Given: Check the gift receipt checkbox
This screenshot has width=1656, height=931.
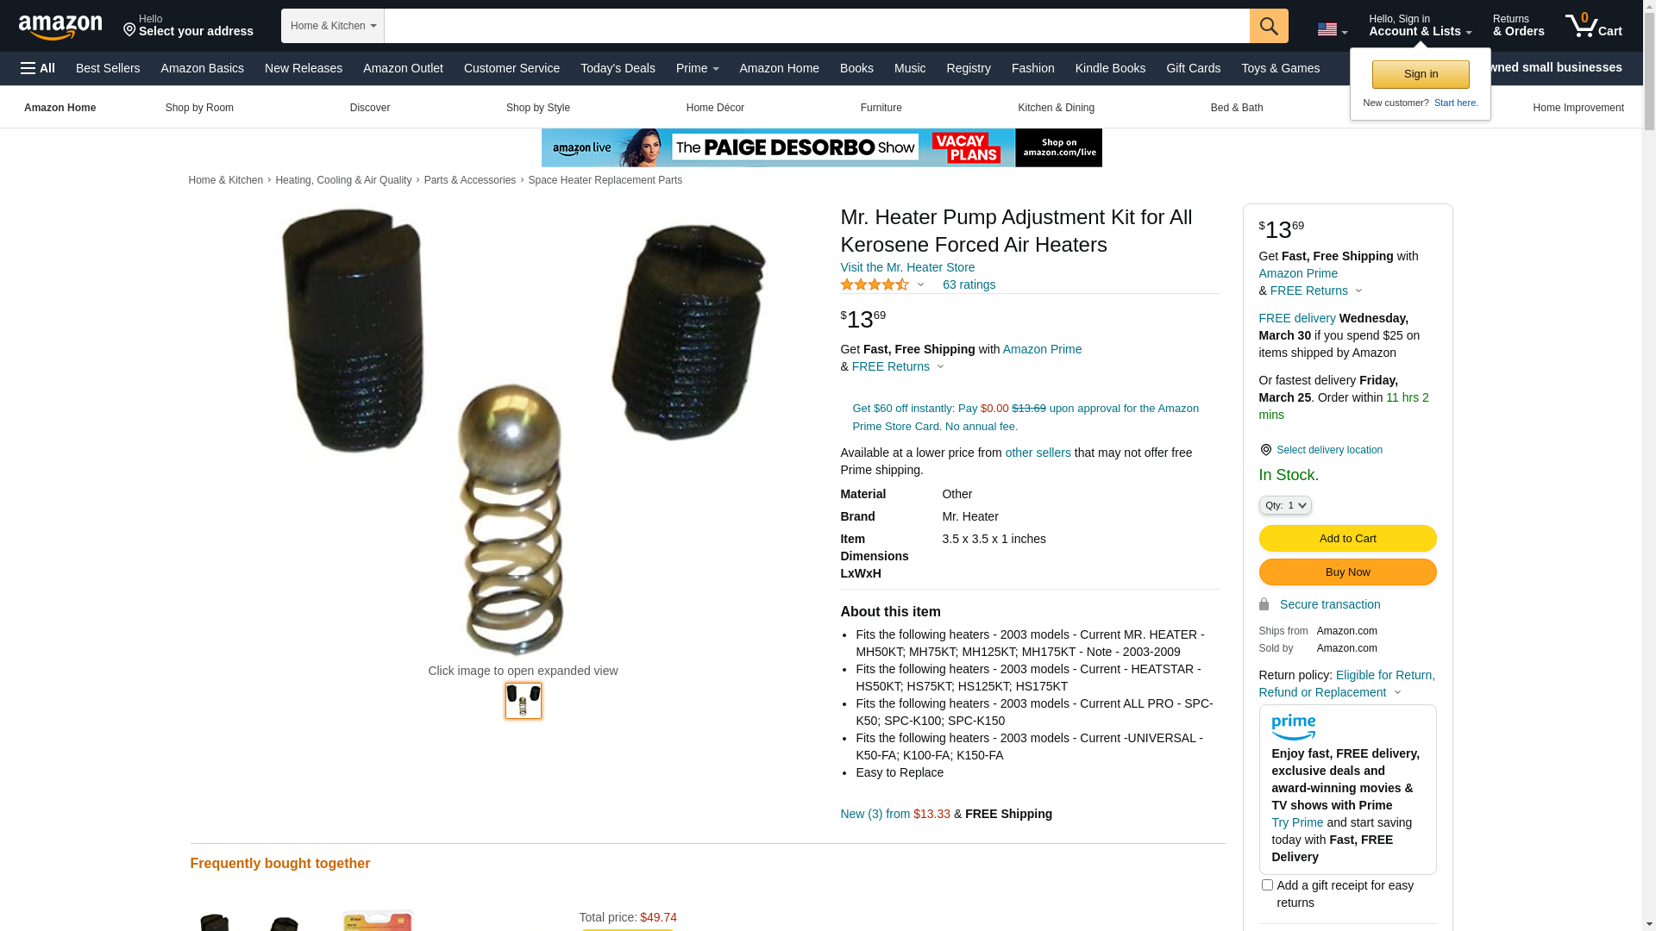Looking at the screenshot, I should pyautogui.click(x=1267, y=884).
